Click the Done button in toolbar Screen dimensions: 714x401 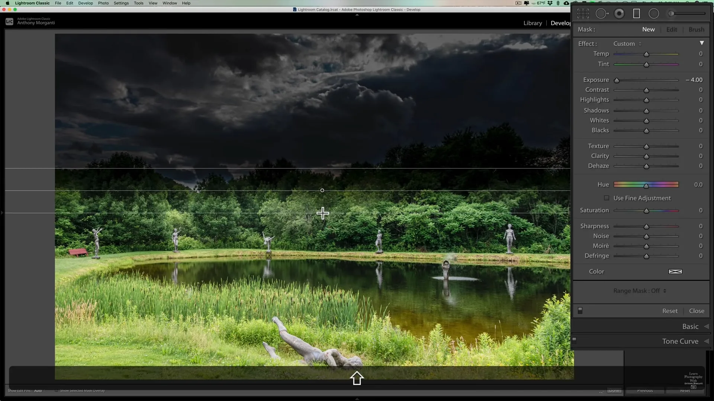pos(614,391)
